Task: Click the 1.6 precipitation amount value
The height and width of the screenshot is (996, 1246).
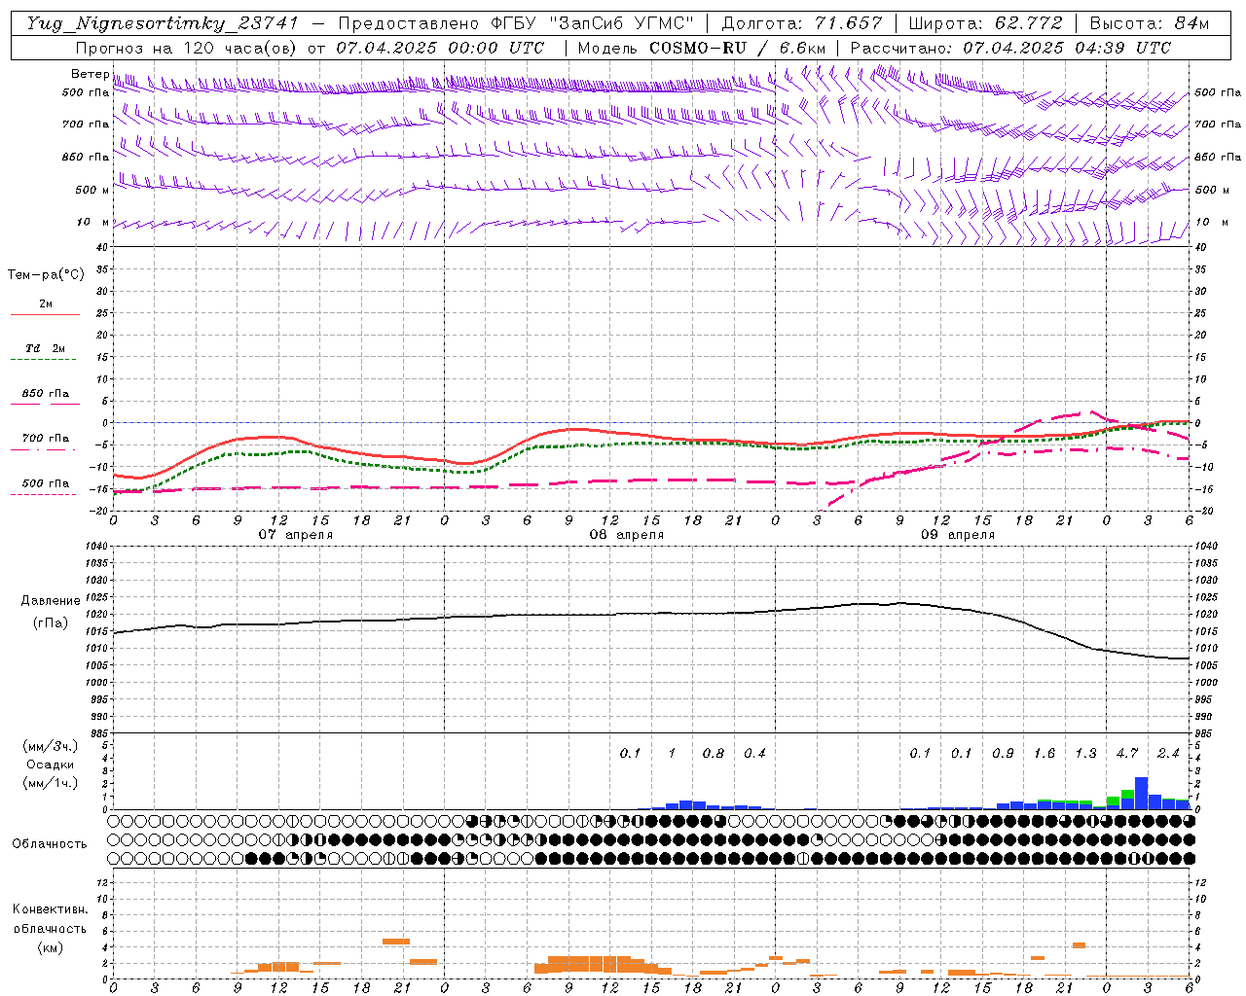Action: pos(1044,753)
